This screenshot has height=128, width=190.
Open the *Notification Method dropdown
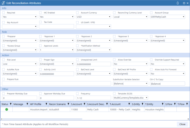tap(93, 50)
